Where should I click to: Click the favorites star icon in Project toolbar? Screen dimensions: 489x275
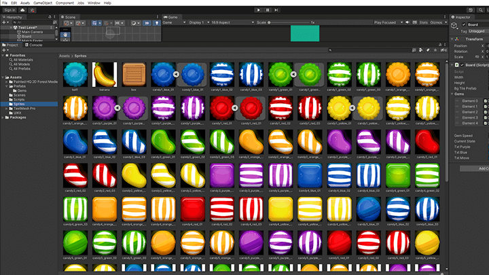click(435, 50)
